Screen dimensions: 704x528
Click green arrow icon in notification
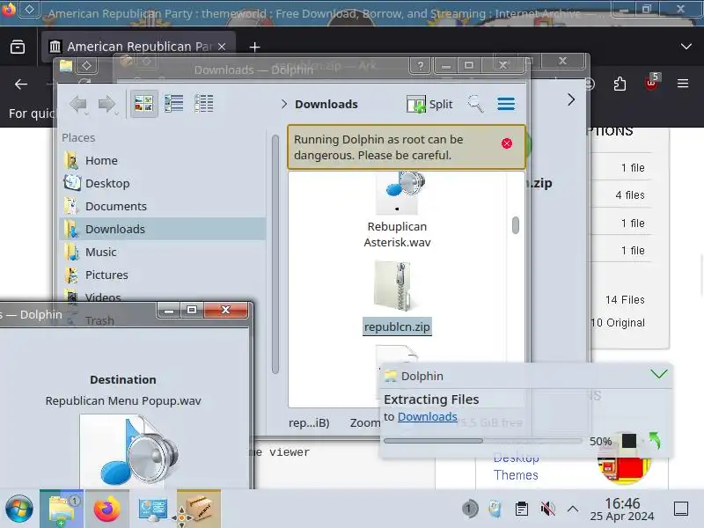click(x=655, y=441)
